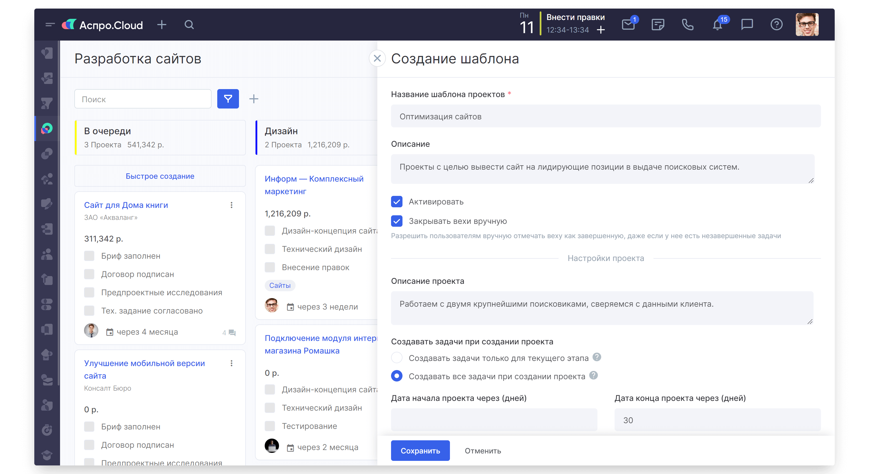This screenshot has width=869, height=474.
Task: Click plus icon next to filter button
Action: [254, 99]
